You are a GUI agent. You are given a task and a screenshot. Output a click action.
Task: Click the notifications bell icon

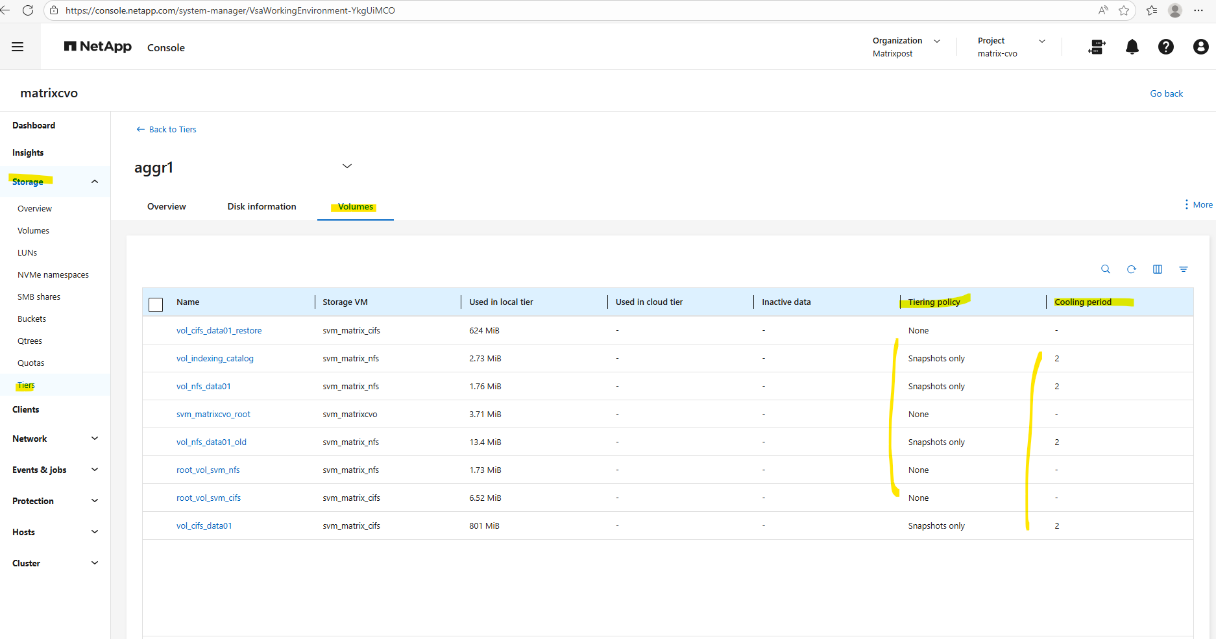(1132, 47)
